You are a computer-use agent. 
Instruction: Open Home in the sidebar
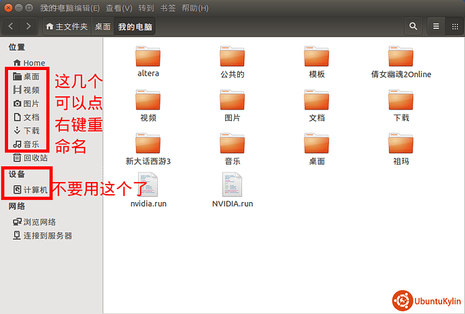click(x=29, y=63)
